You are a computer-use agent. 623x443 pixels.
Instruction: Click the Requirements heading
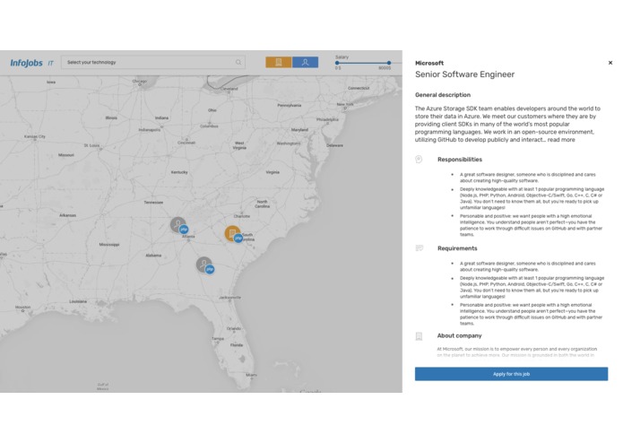click(457, 248)
